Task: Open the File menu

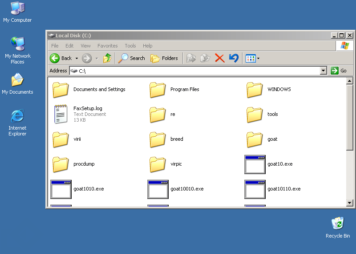Action: tap(55, 46)
